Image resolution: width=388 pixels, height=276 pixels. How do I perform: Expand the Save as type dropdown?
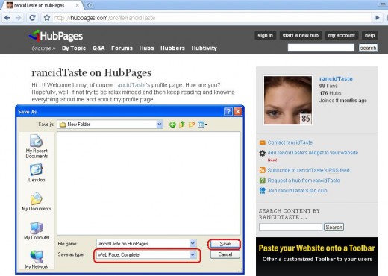click(x=193, y=254)
